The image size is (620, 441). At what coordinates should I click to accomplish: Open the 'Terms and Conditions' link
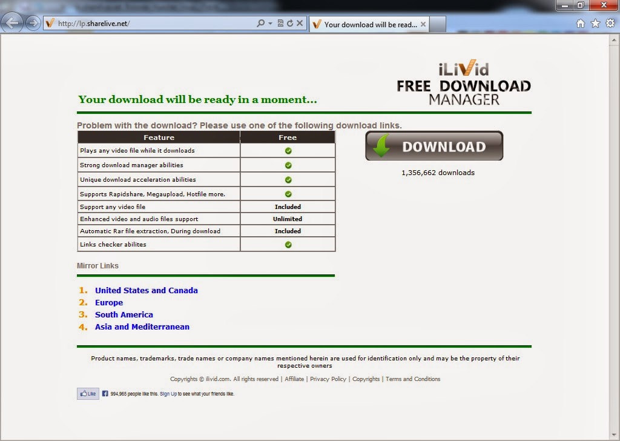413,379
